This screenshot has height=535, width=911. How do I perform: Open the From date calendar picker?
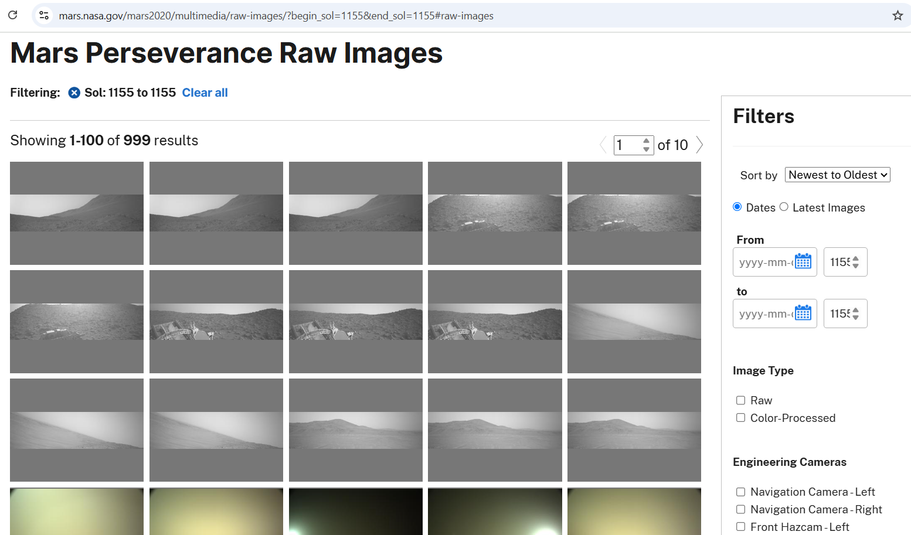pos(803,262)
